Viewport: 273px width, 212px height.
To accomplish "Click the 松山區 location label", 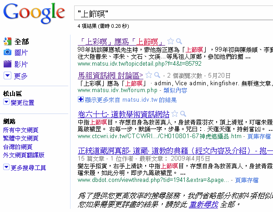I will pos(12,94).
